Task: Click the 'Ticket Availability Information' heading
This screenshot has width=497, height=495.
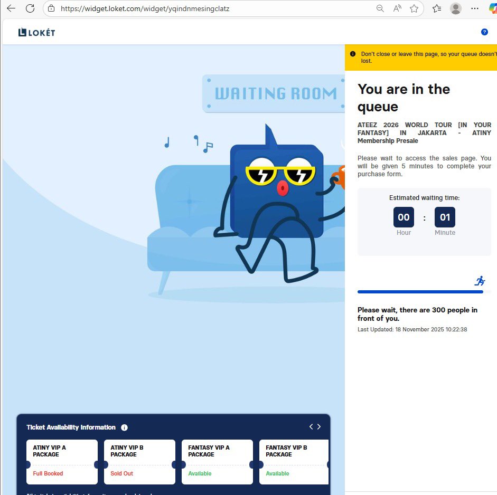Action: (71, 427)
